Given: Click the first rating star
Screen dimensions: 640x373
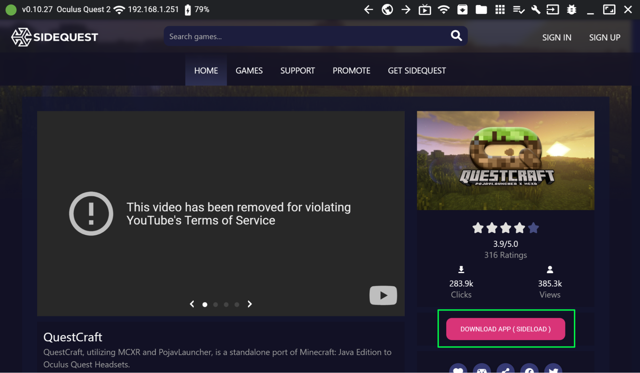Looking at the screenshot, I should click(478, 228).
